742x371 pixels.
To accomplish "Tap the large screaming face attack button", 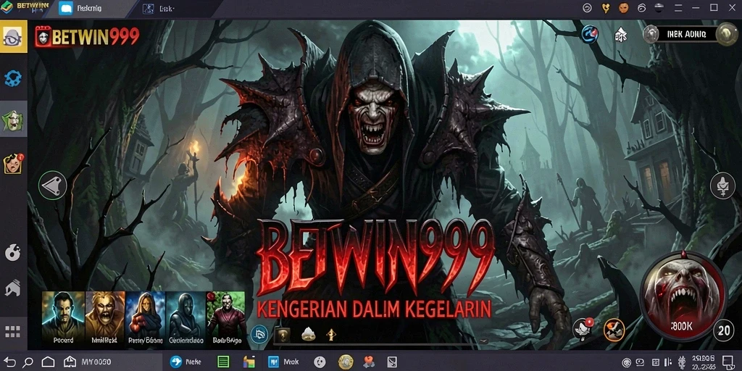I will 683,296.
